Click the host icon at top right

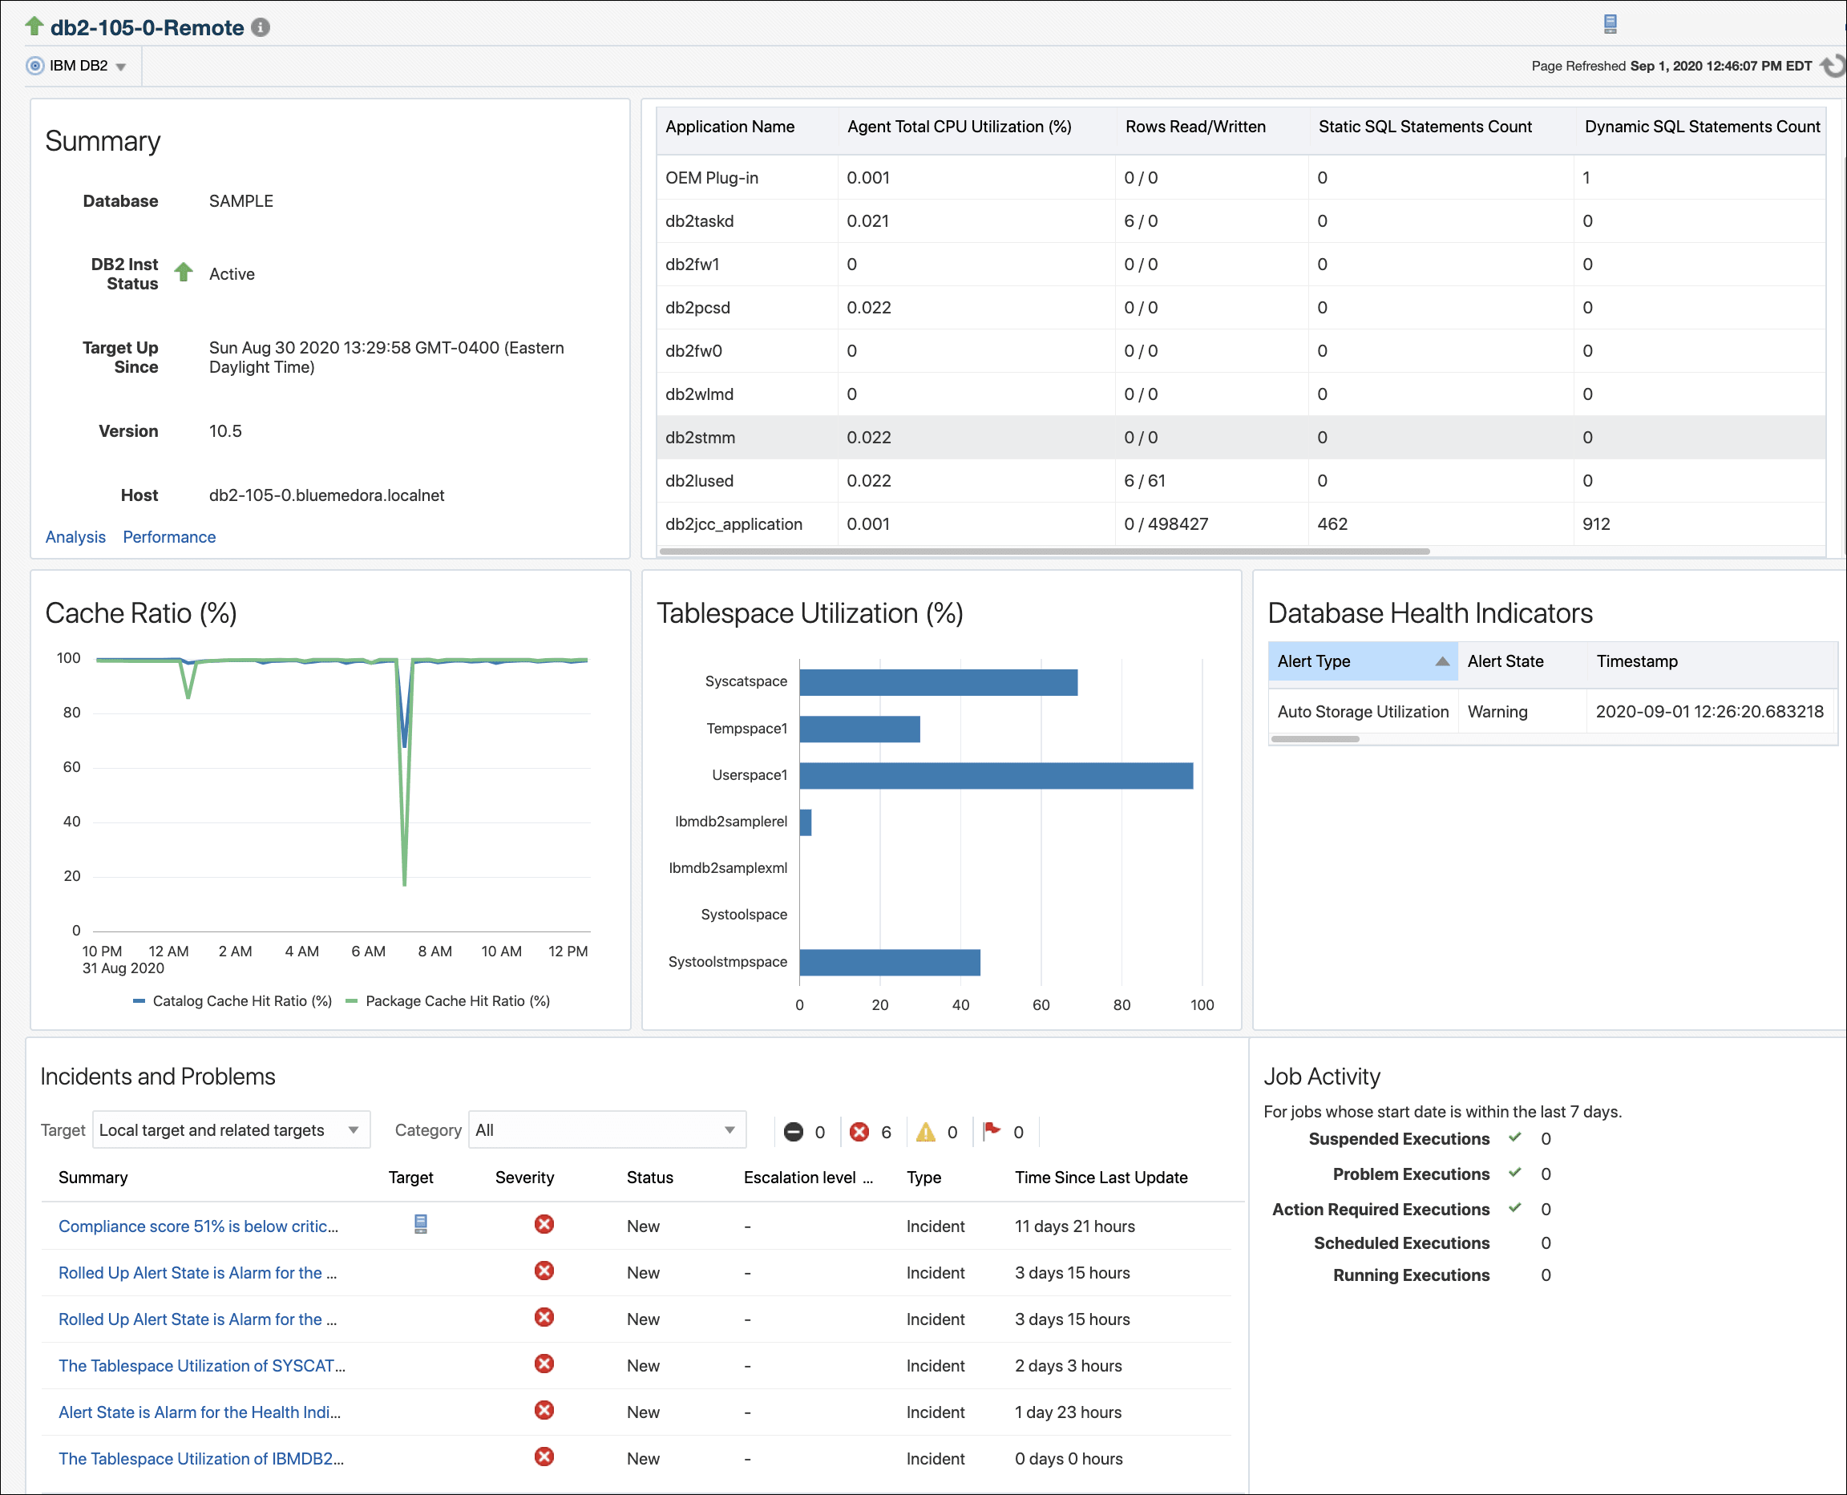tap(1611, 24)
